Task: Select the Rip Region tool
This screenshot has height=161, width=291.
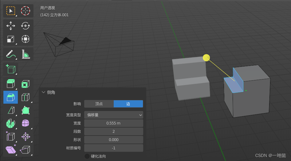Action: [26, 150]
